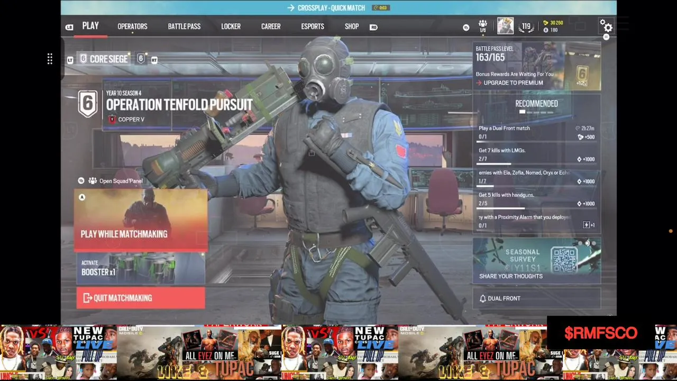This screenshot has width=677, height=381.
Task: Switch to the Career tab
Action: coord(271,26)
